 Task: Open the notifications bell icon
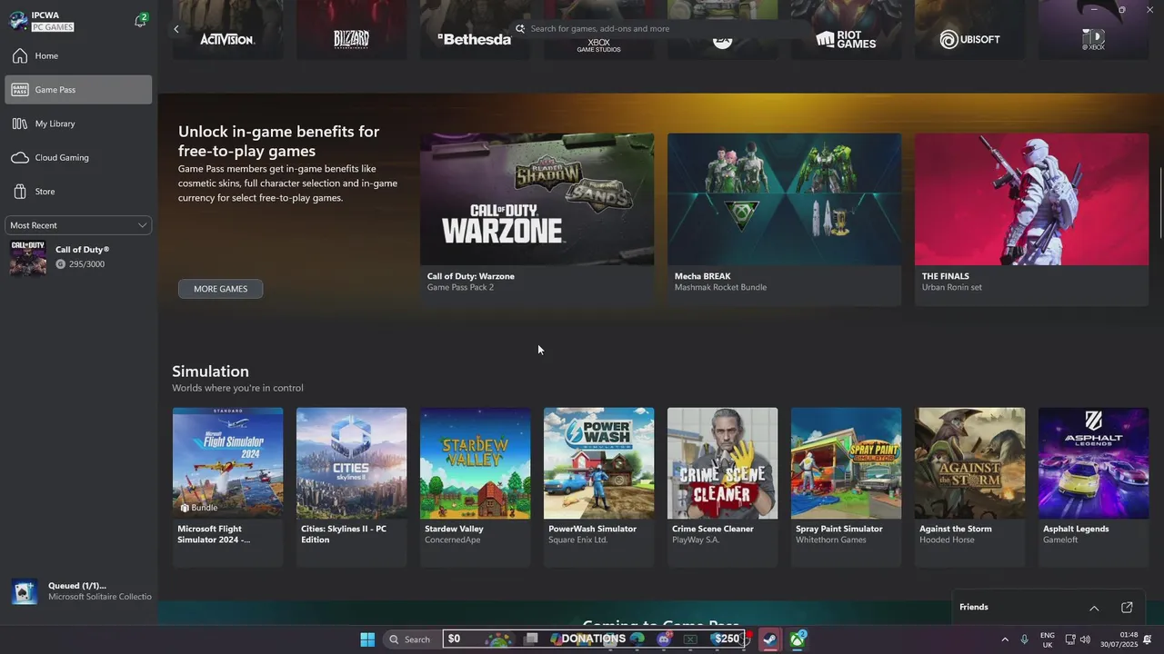(x=140, y=21)
